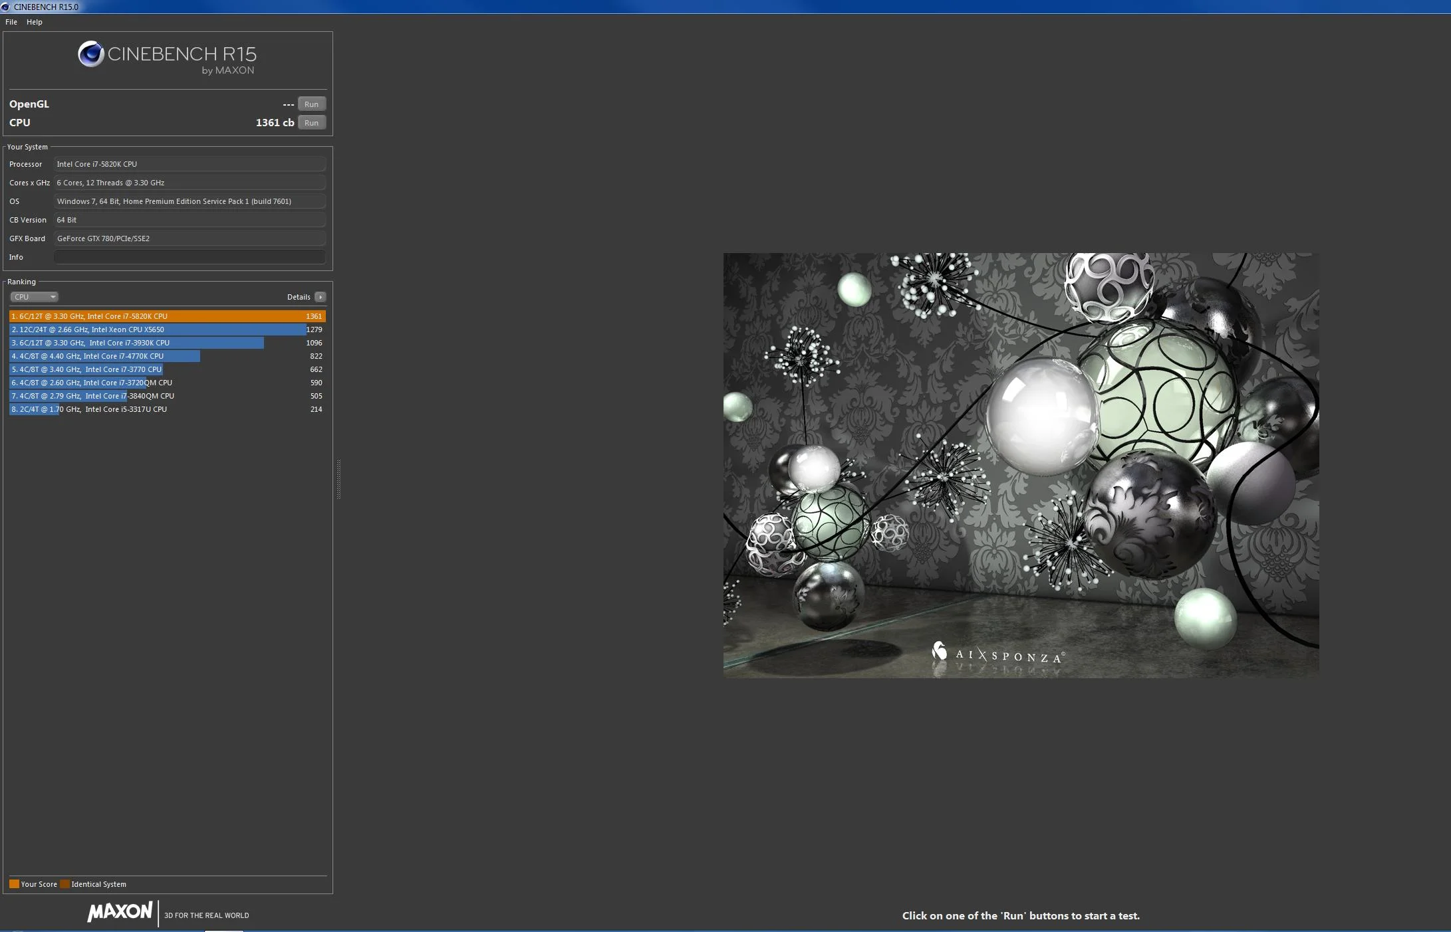Select ranking entry Intel Core i7-3770 CPU
Image resolution: width=1451 pixels, height=932 pixels.
click(168, 369)
